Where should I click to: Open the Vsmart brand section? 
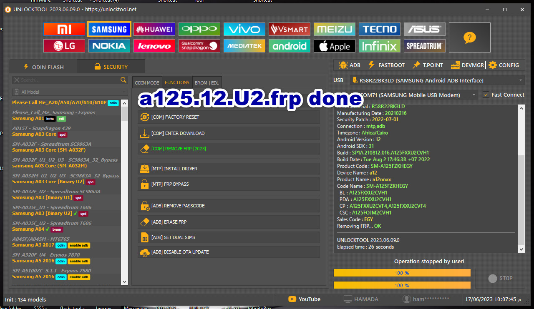coord(290,29)
